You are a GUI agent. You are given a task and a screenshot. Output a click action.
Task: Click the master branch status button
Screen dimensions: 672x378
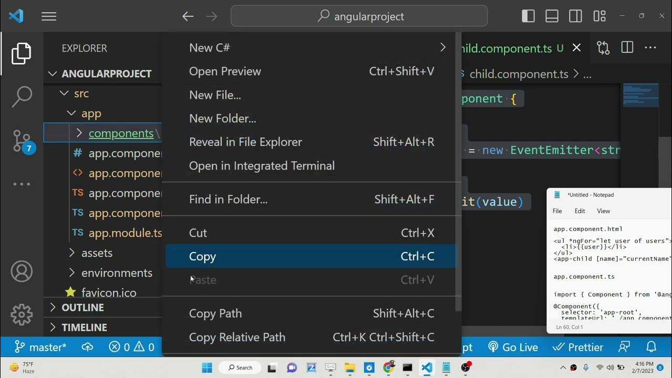41,347
